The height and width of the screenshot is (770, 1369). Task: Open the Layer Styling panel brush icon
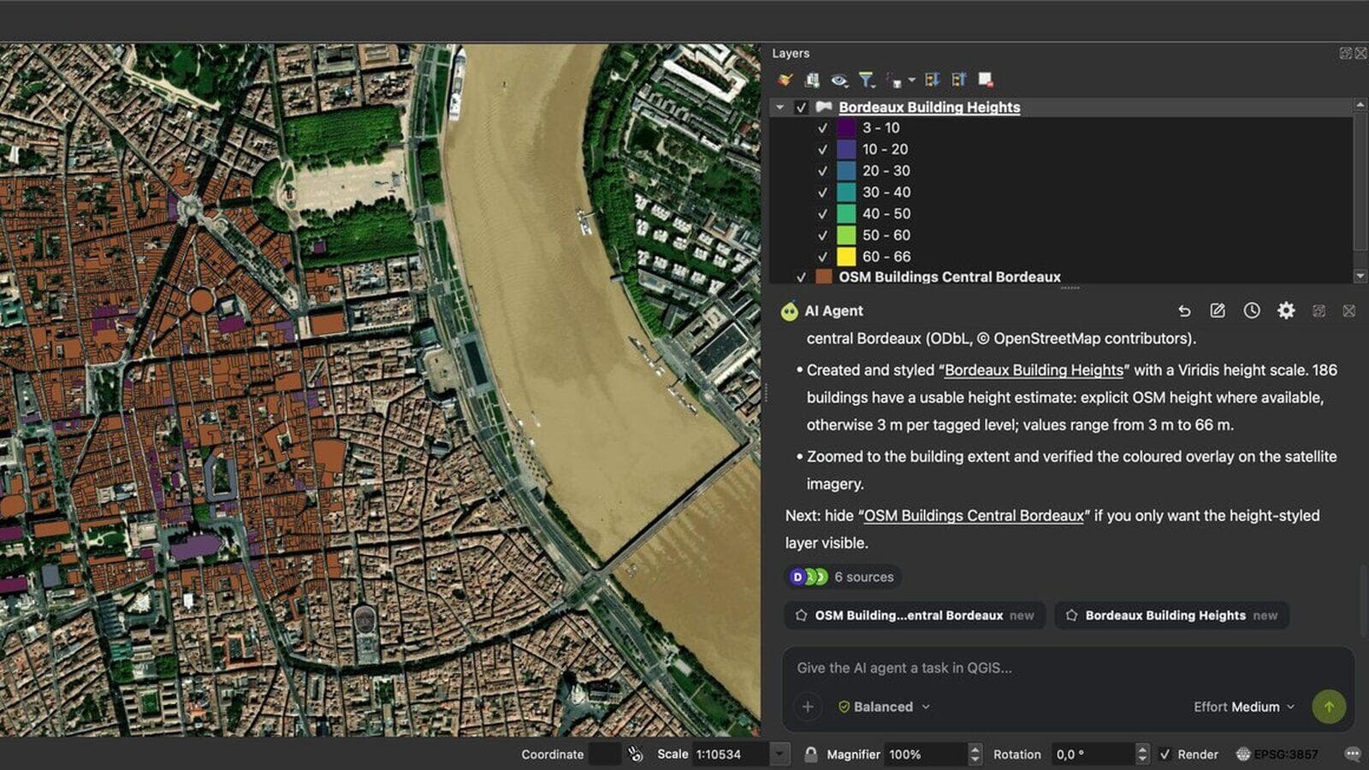[785, 80]
